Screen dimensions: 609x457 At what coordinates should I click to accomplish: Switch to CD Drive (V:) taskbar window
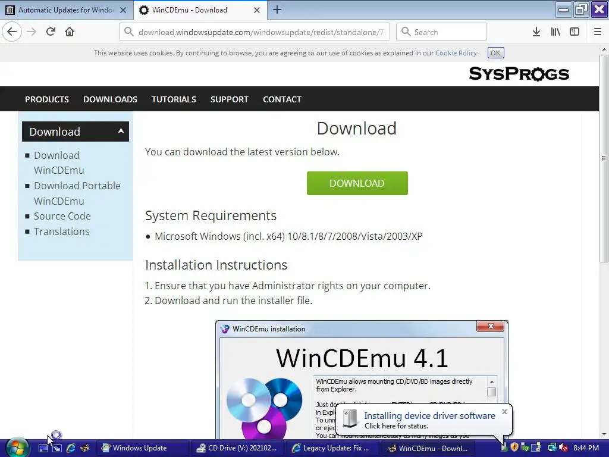point(238,448)
